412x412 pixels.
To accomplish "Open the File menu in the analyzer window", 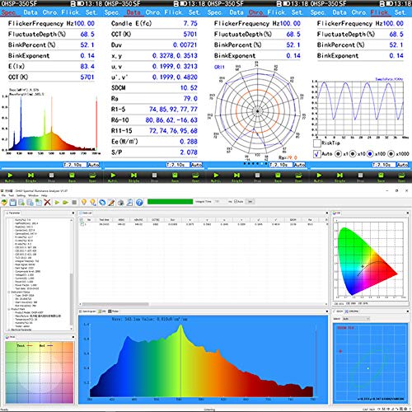I will (3, 195).
